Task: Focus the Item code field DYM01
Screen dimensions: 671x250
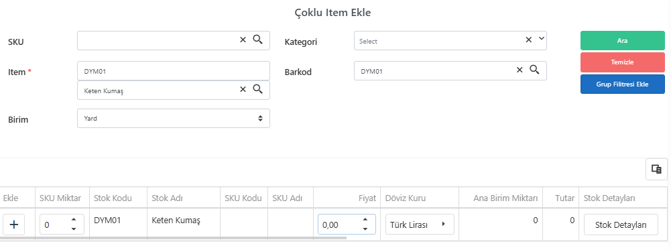Action: click(x=174, y=70)
